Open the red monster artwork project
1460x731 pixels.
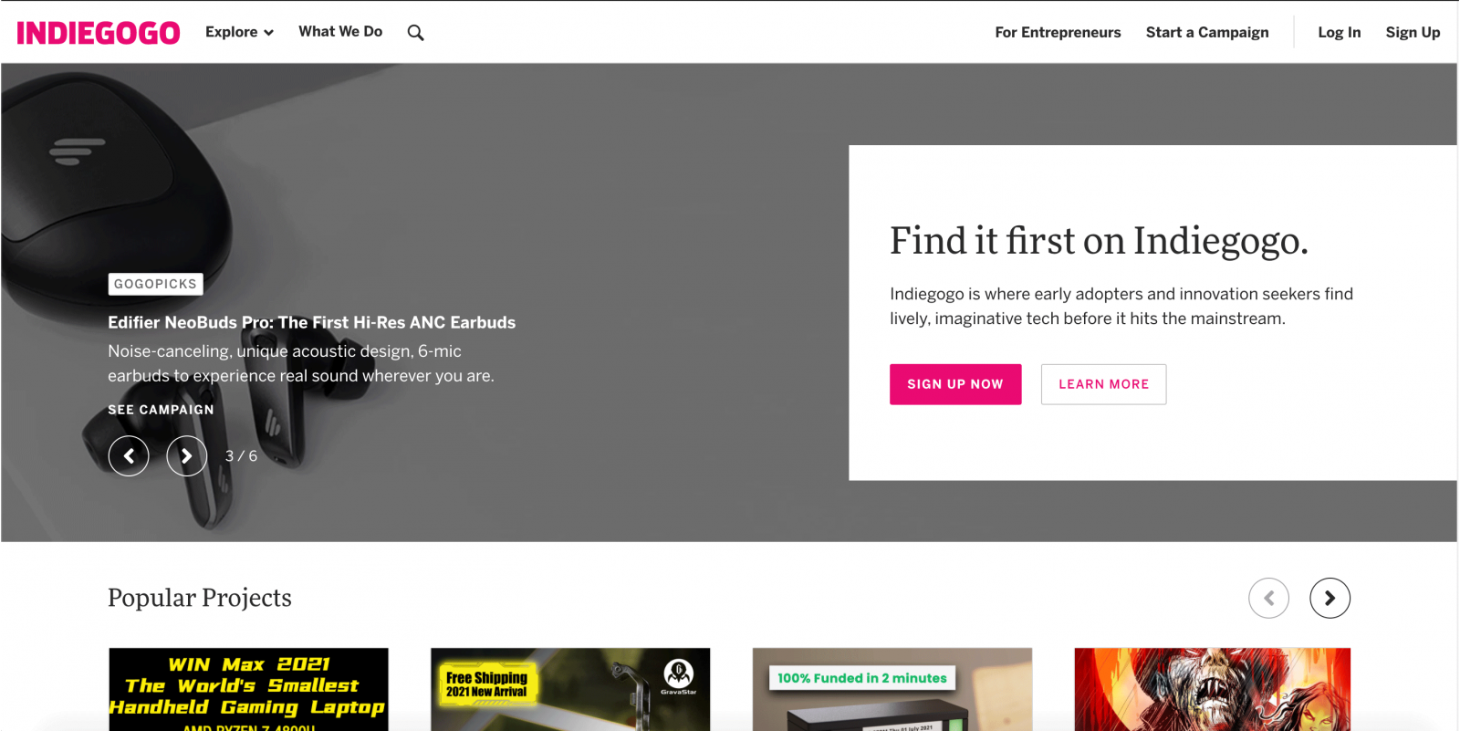coord(1213,689)
